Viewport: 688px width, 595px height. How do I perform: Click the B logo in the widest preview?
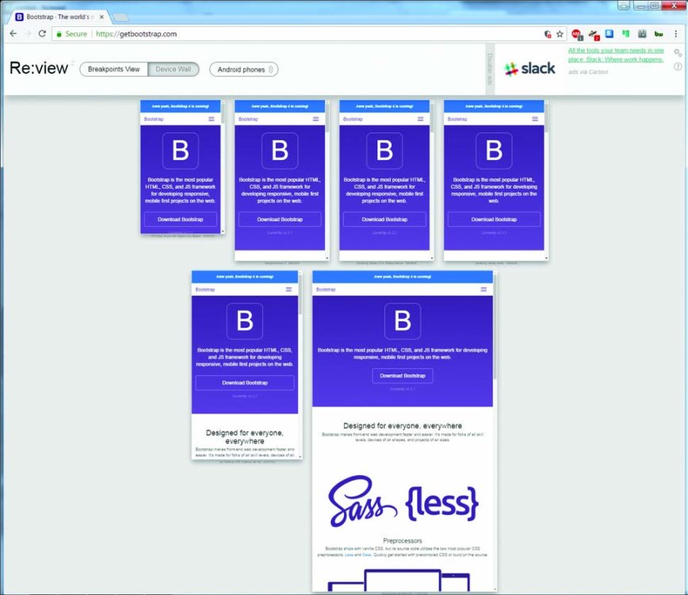point(403,321)
